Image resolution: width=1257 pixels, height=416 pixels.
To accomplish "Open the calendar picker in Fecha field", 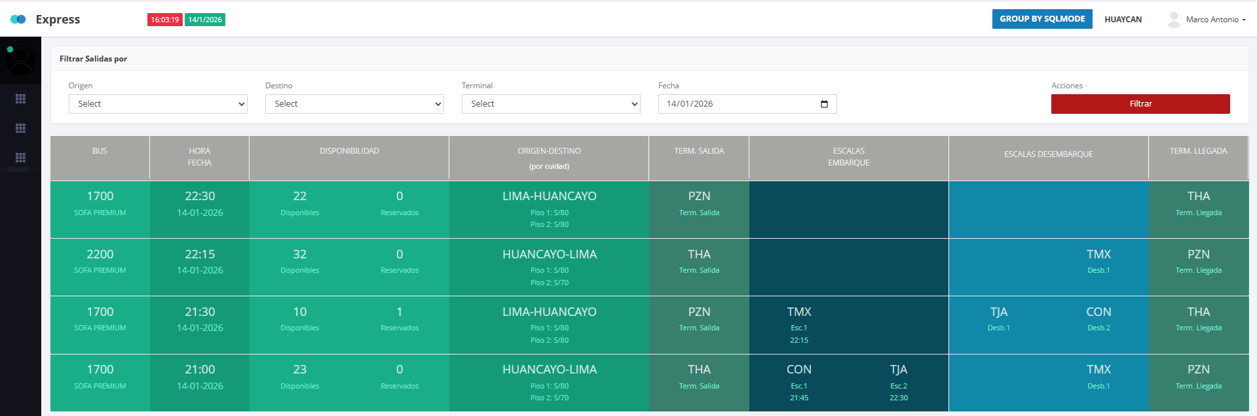I will click(x=824, y=104).
